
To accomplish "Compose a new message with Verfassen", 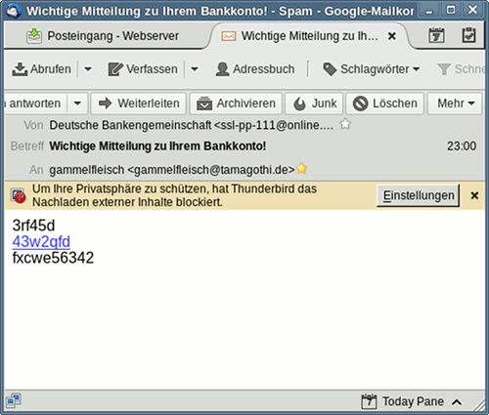I will coord(143,69).
